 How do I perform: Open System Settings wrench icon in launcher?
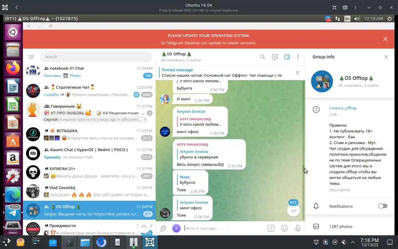coord(13,176)
